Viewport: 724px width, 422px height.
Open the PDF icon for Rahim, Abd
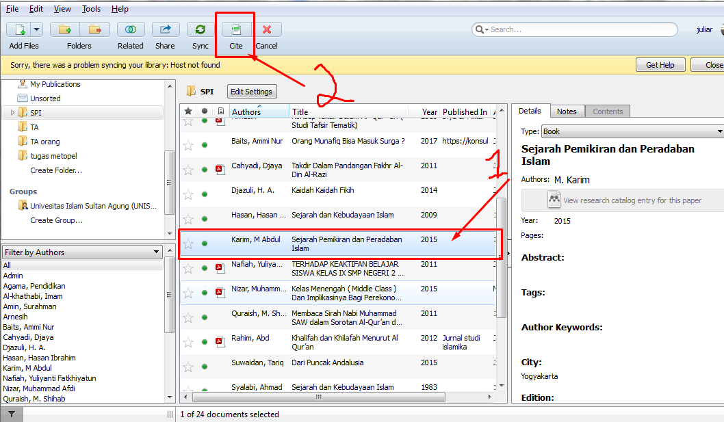click(220, 342)
